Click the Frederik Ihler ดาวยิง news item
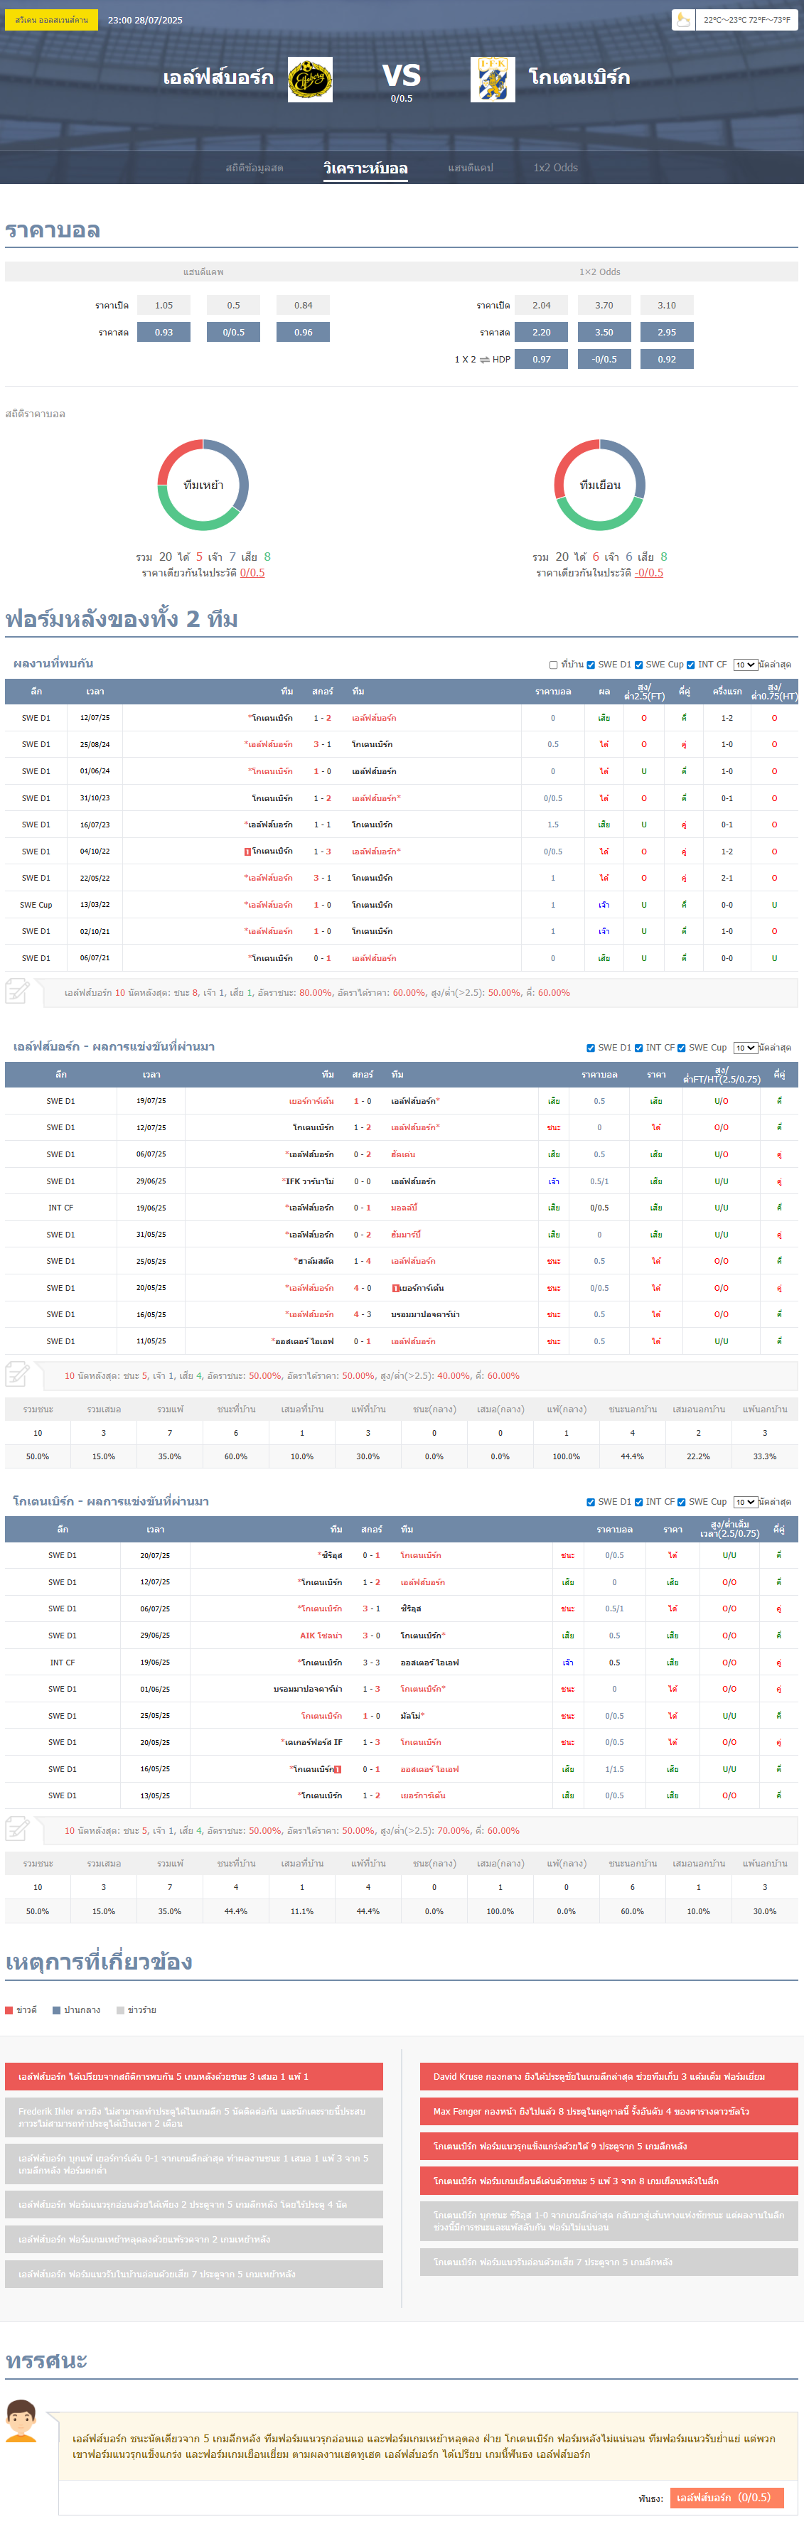This screenshot has width=804, height=2524. [194, 2117]
